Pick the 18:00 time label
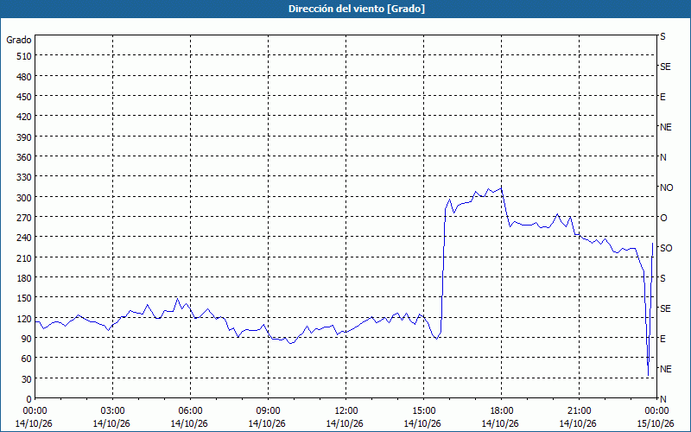 tap(501, 411)
